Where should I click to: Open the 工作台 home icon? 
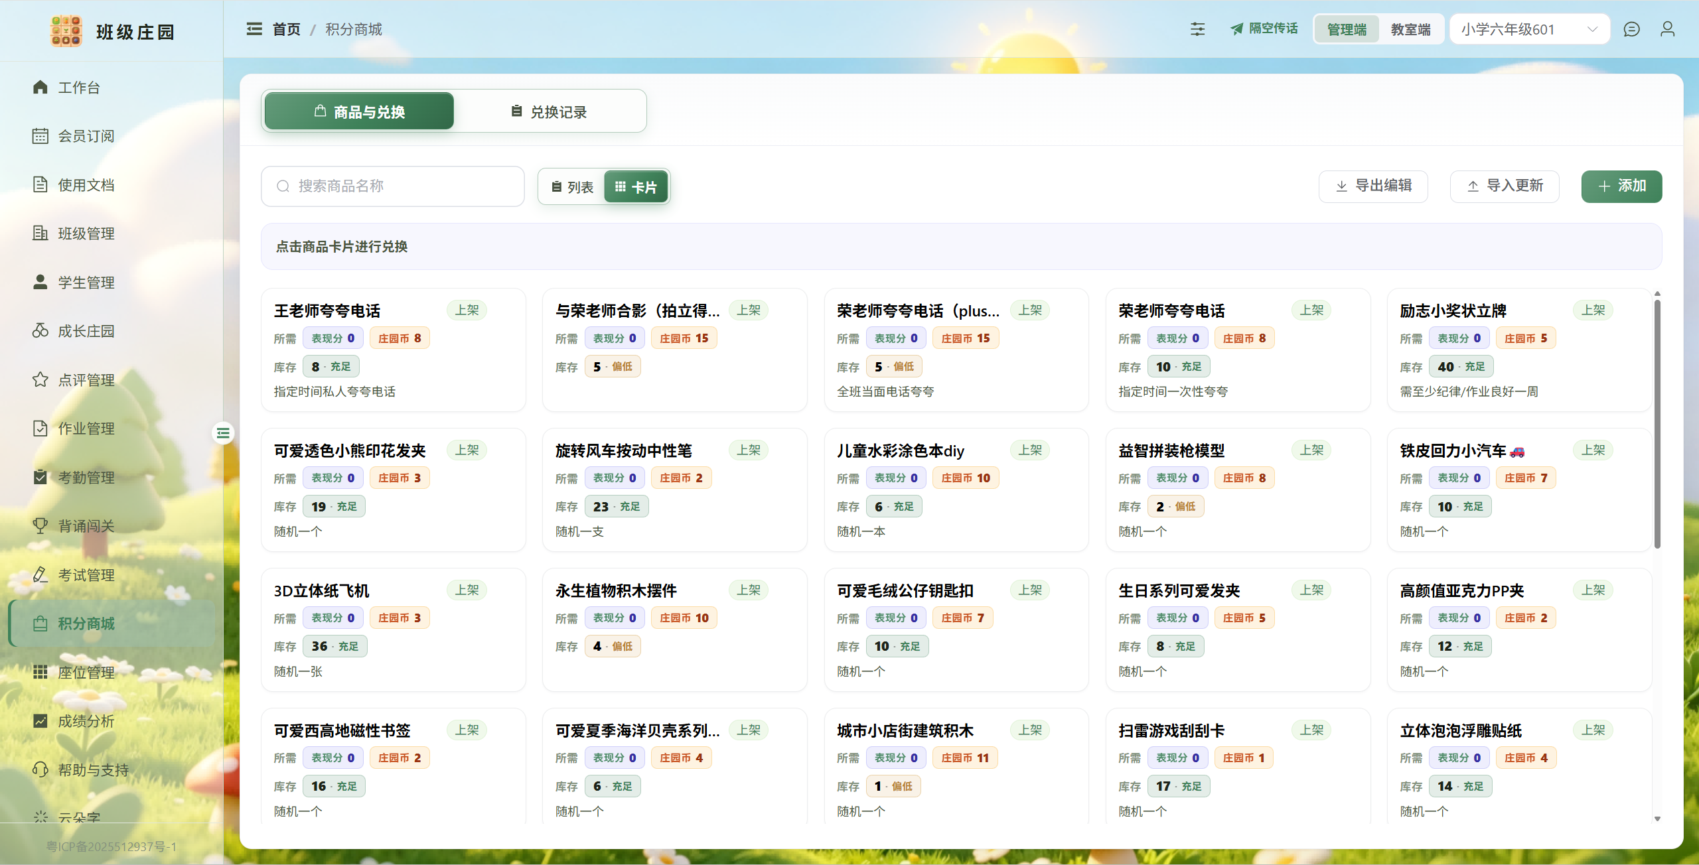coord(40,88)
